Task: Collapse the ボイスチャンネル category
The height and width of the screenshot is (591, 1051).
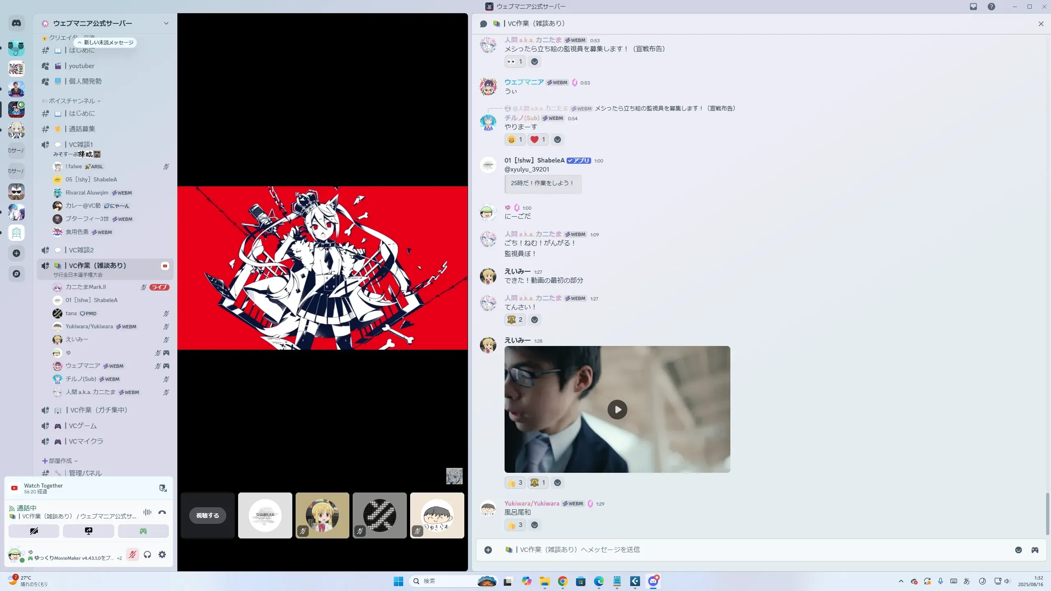Action: click(72, 101)
